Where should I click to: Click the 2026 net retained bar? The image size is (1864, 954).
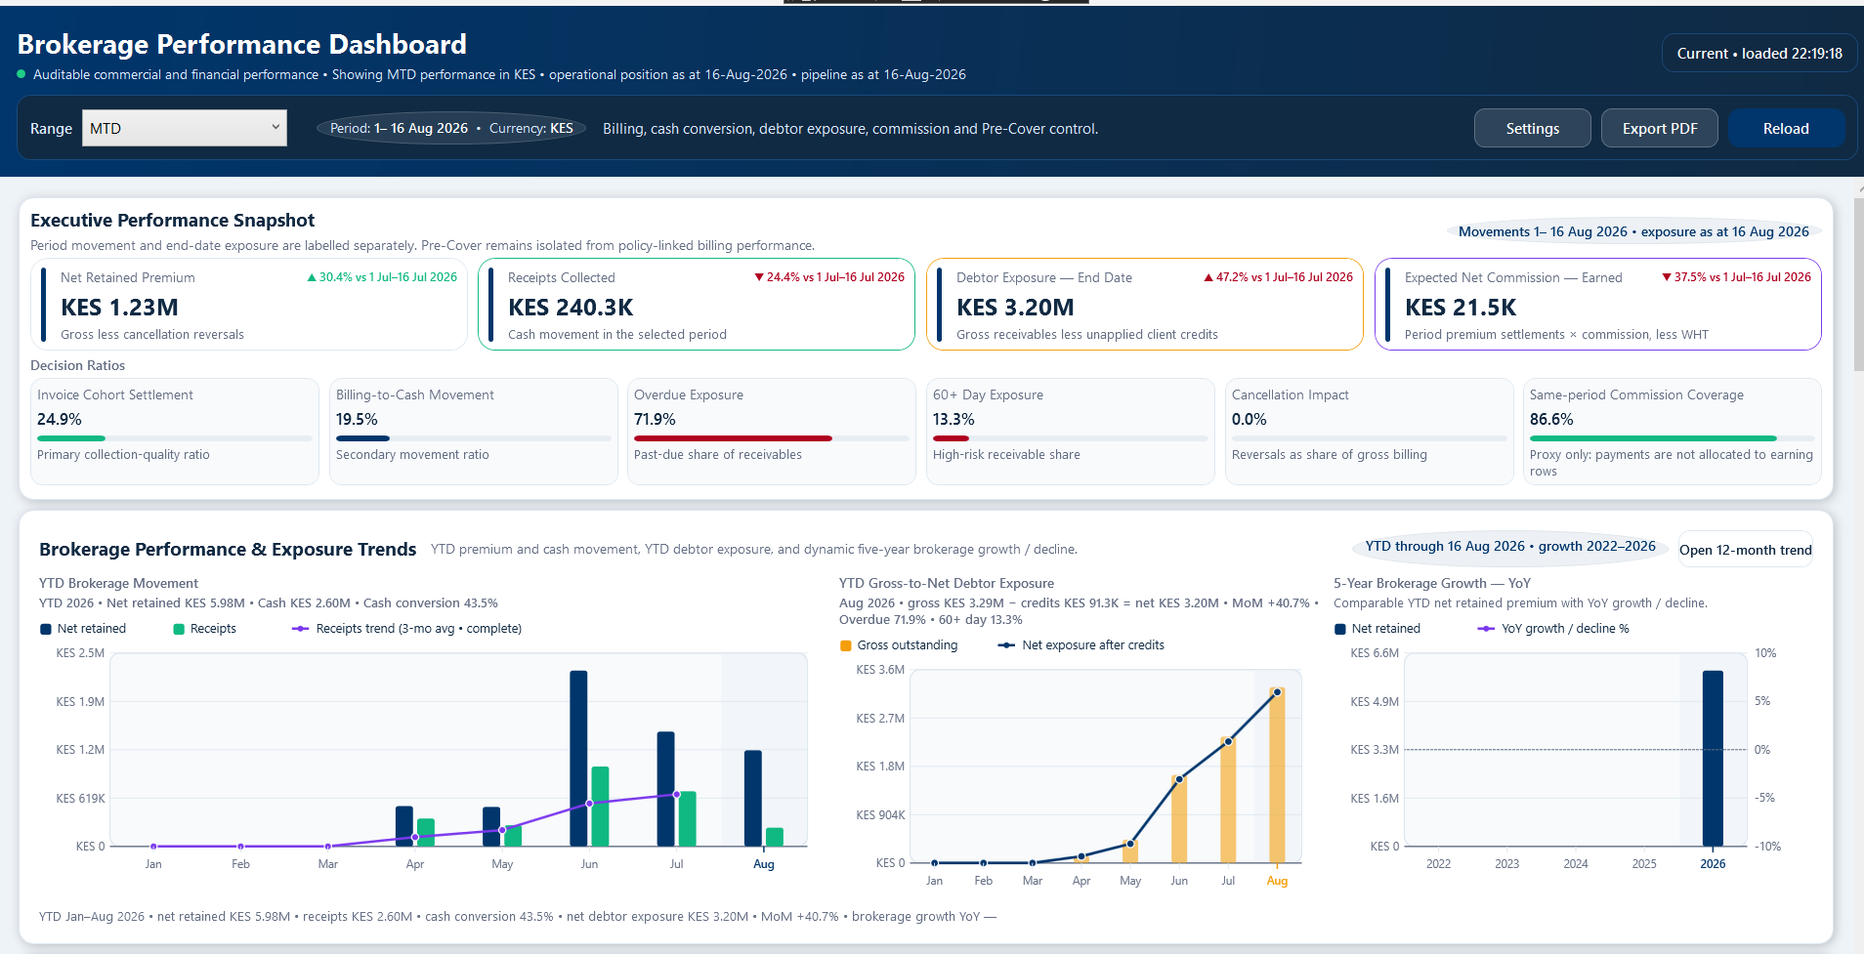pos(1713,758)
